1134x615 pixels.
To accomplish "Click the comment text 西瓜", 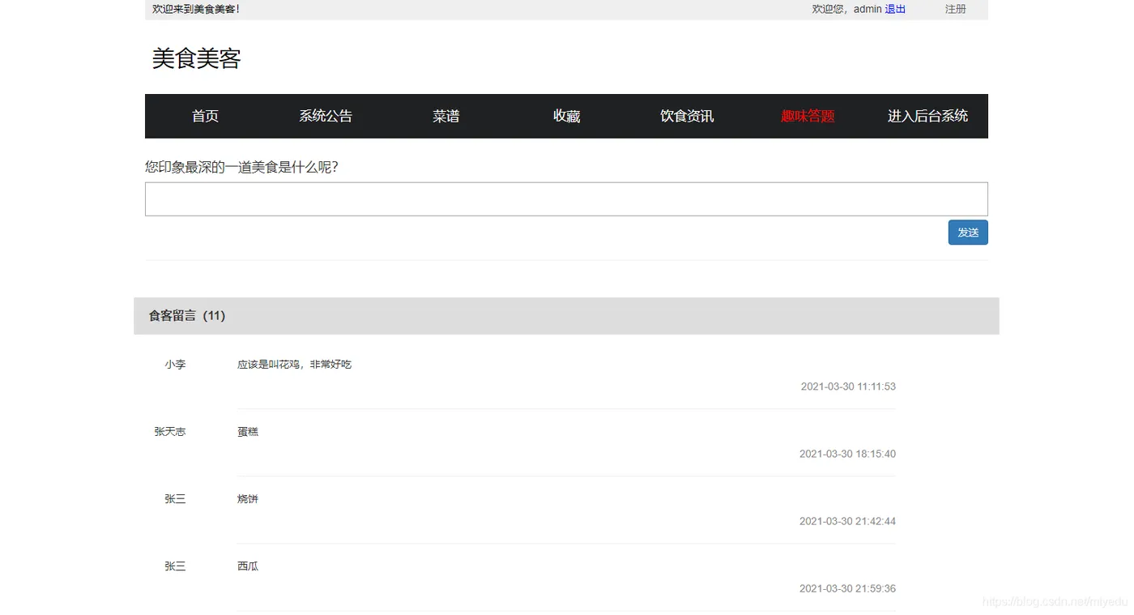I will [x=248, y=566].
